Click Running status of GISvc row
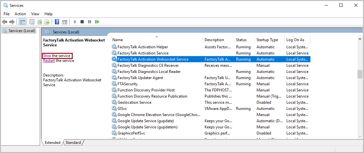Image resolution: width=364 pixels, height=153 pixels. click(243, 109)
